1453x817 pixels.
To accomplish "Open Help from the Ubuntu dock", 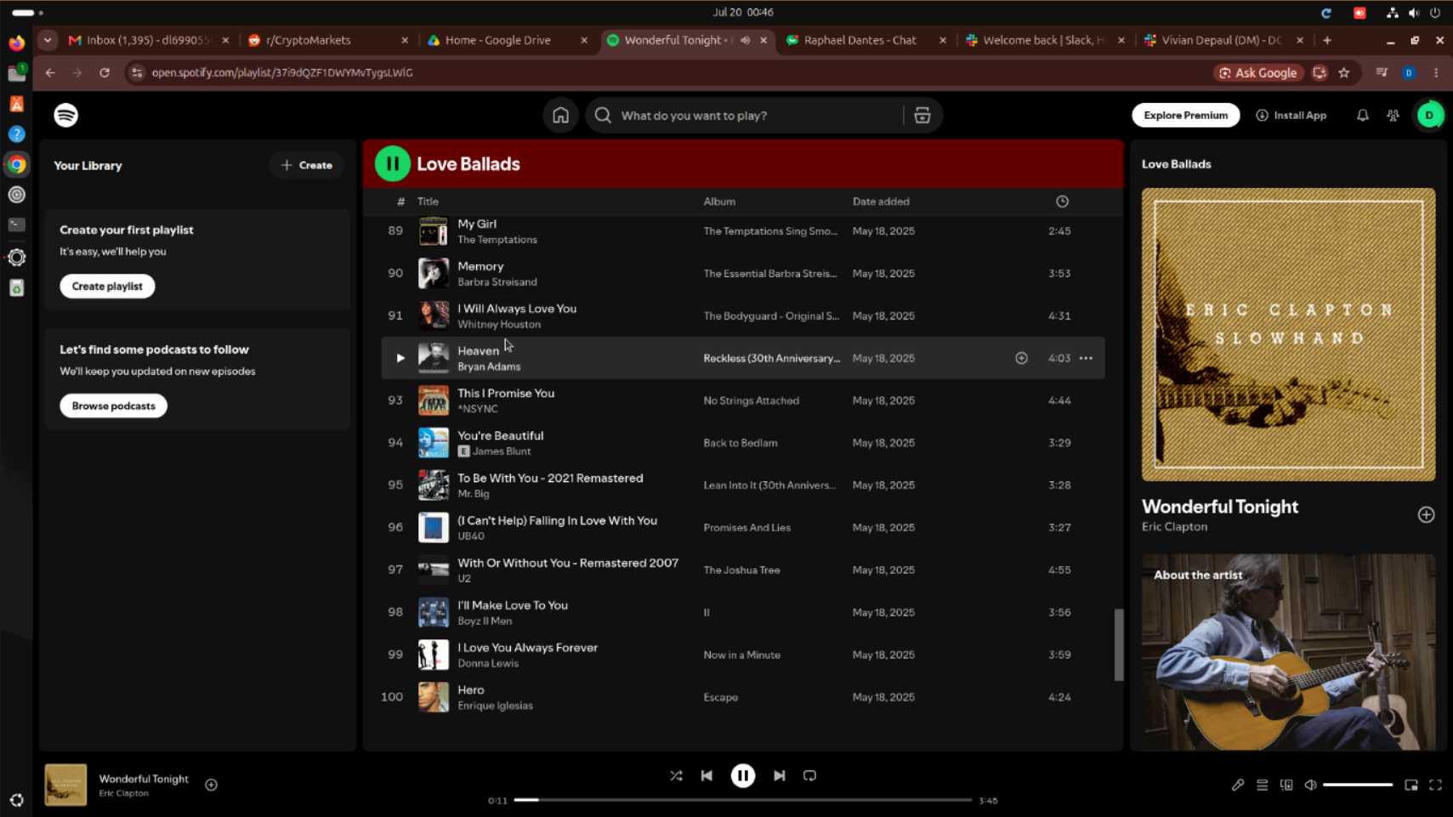I will click(16, 134).
